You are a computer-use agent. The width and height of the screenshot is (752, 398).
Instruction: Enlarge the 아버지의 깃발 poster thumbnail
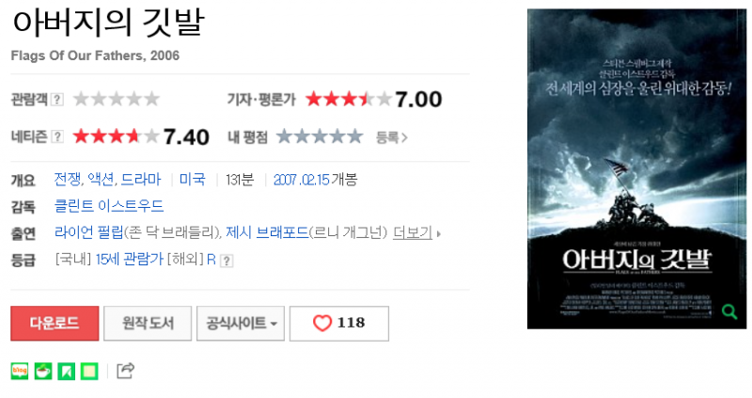[637, 168]
